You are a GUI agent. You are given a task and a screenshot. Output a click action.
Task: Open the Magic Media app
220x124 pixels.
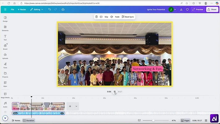[5, 95]
